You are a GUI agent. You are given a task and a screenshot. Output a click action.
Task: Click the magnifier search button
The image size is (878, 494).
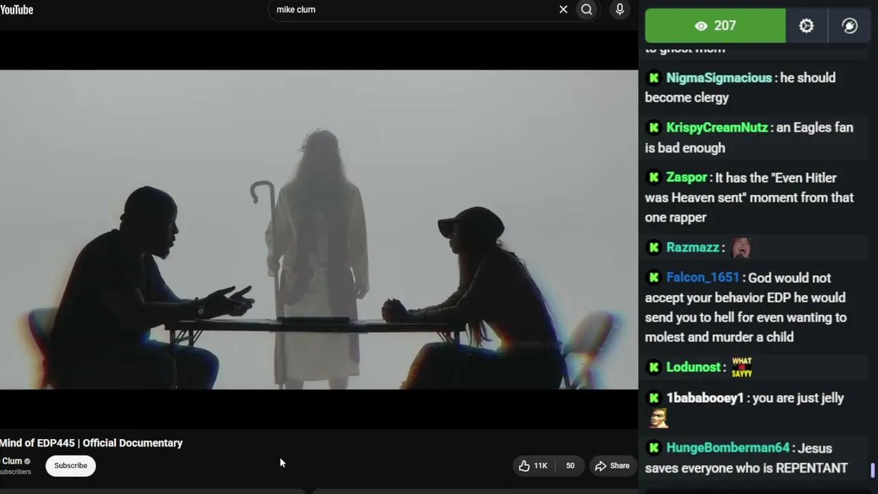tap(586, 10)
